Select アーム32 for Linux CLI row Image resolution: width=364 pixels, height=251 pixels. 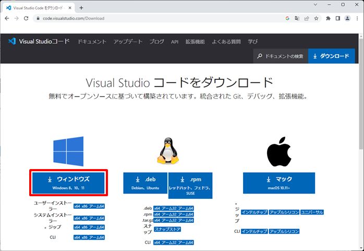[169, 243]
